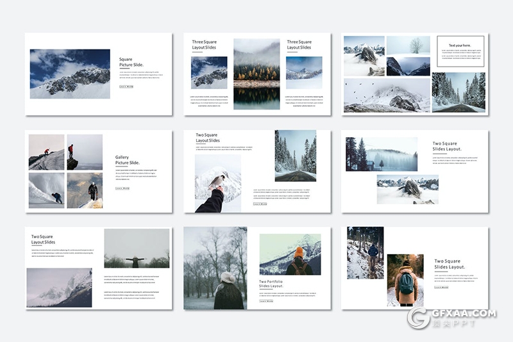This screenshot has width=513, height=342.
Task: Click Learn More on Square Picture Slide
Action: point(126,86)
